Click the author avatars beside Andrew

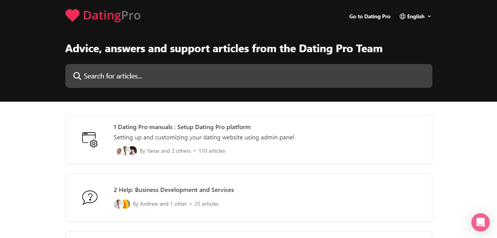coord(122,204)
